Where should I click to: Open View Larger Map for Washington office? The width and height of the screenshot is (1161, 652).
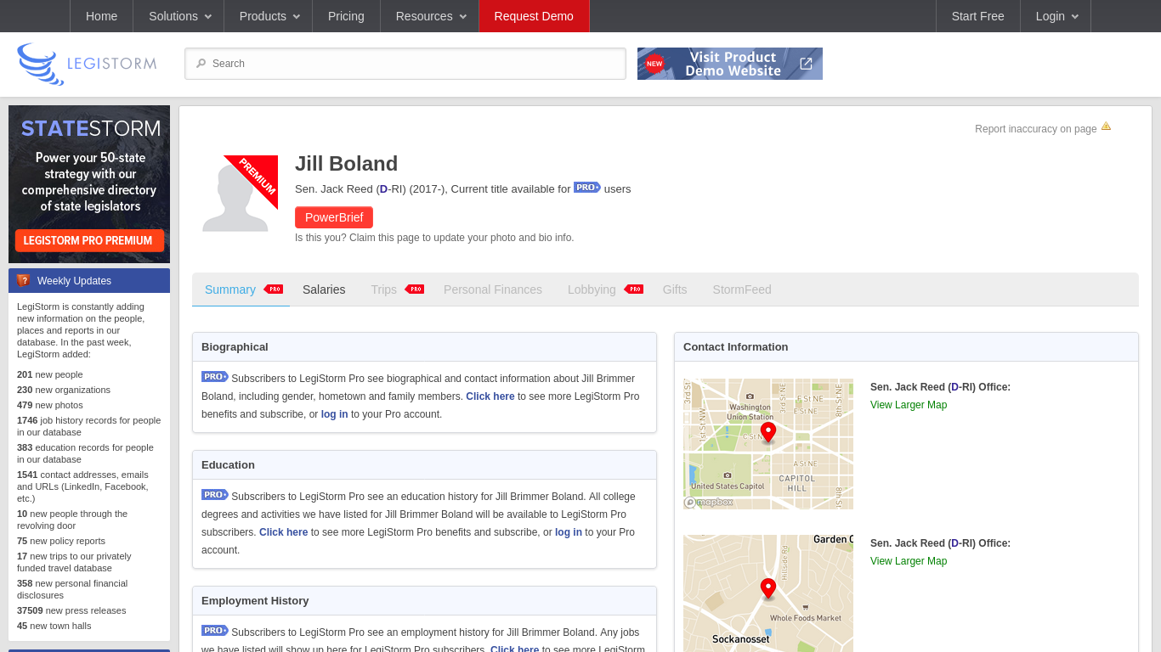[909, 405]
